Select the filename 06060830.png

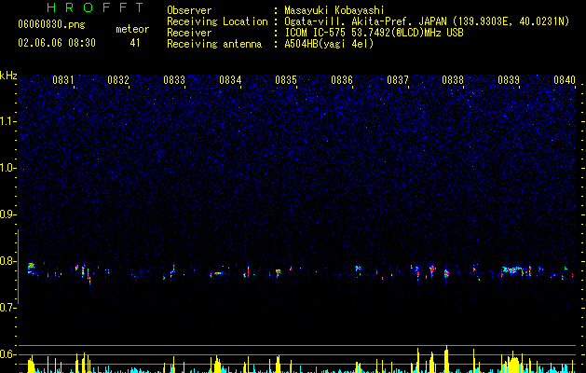click(x=51, y=24)
